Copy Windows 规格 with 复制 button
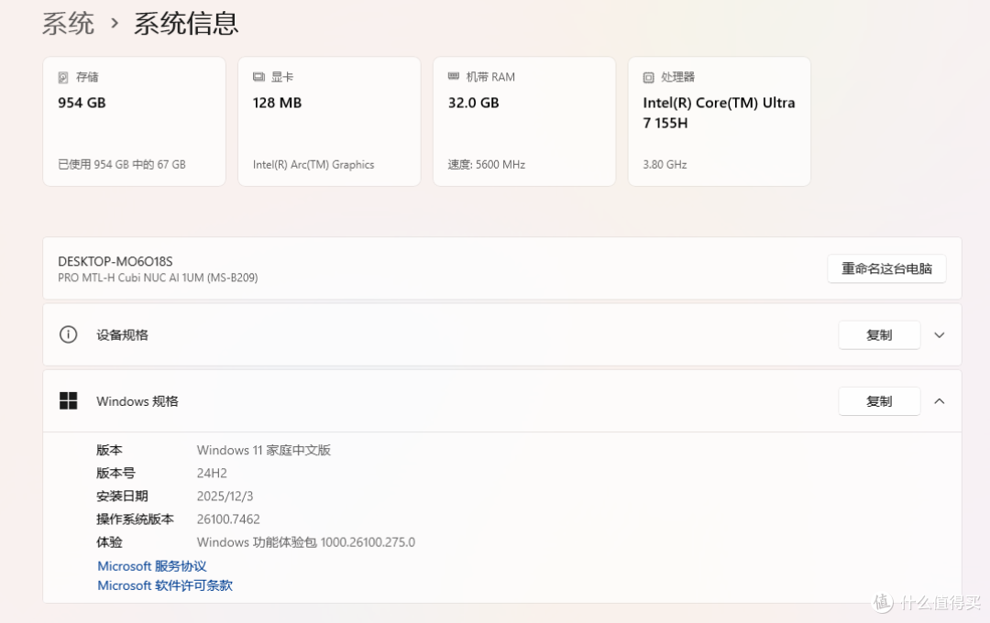990x623 pixels. (x=879, y=401)
